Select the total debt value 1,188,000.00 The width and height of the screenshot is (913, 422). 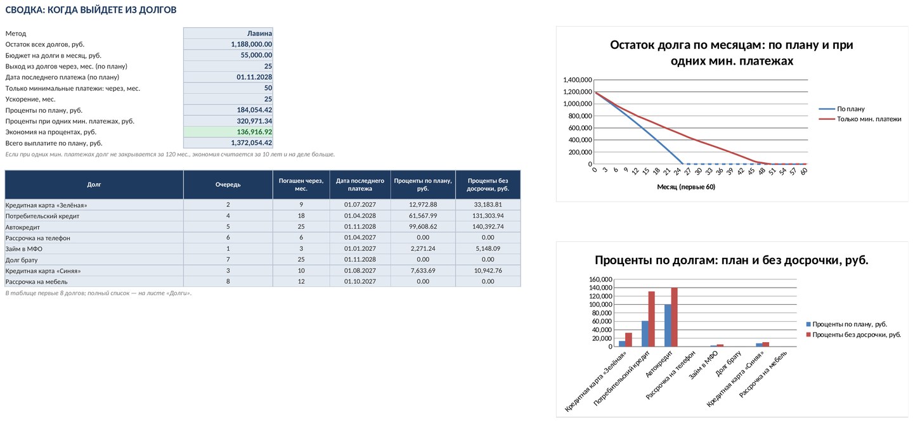(x=228, y=44)
